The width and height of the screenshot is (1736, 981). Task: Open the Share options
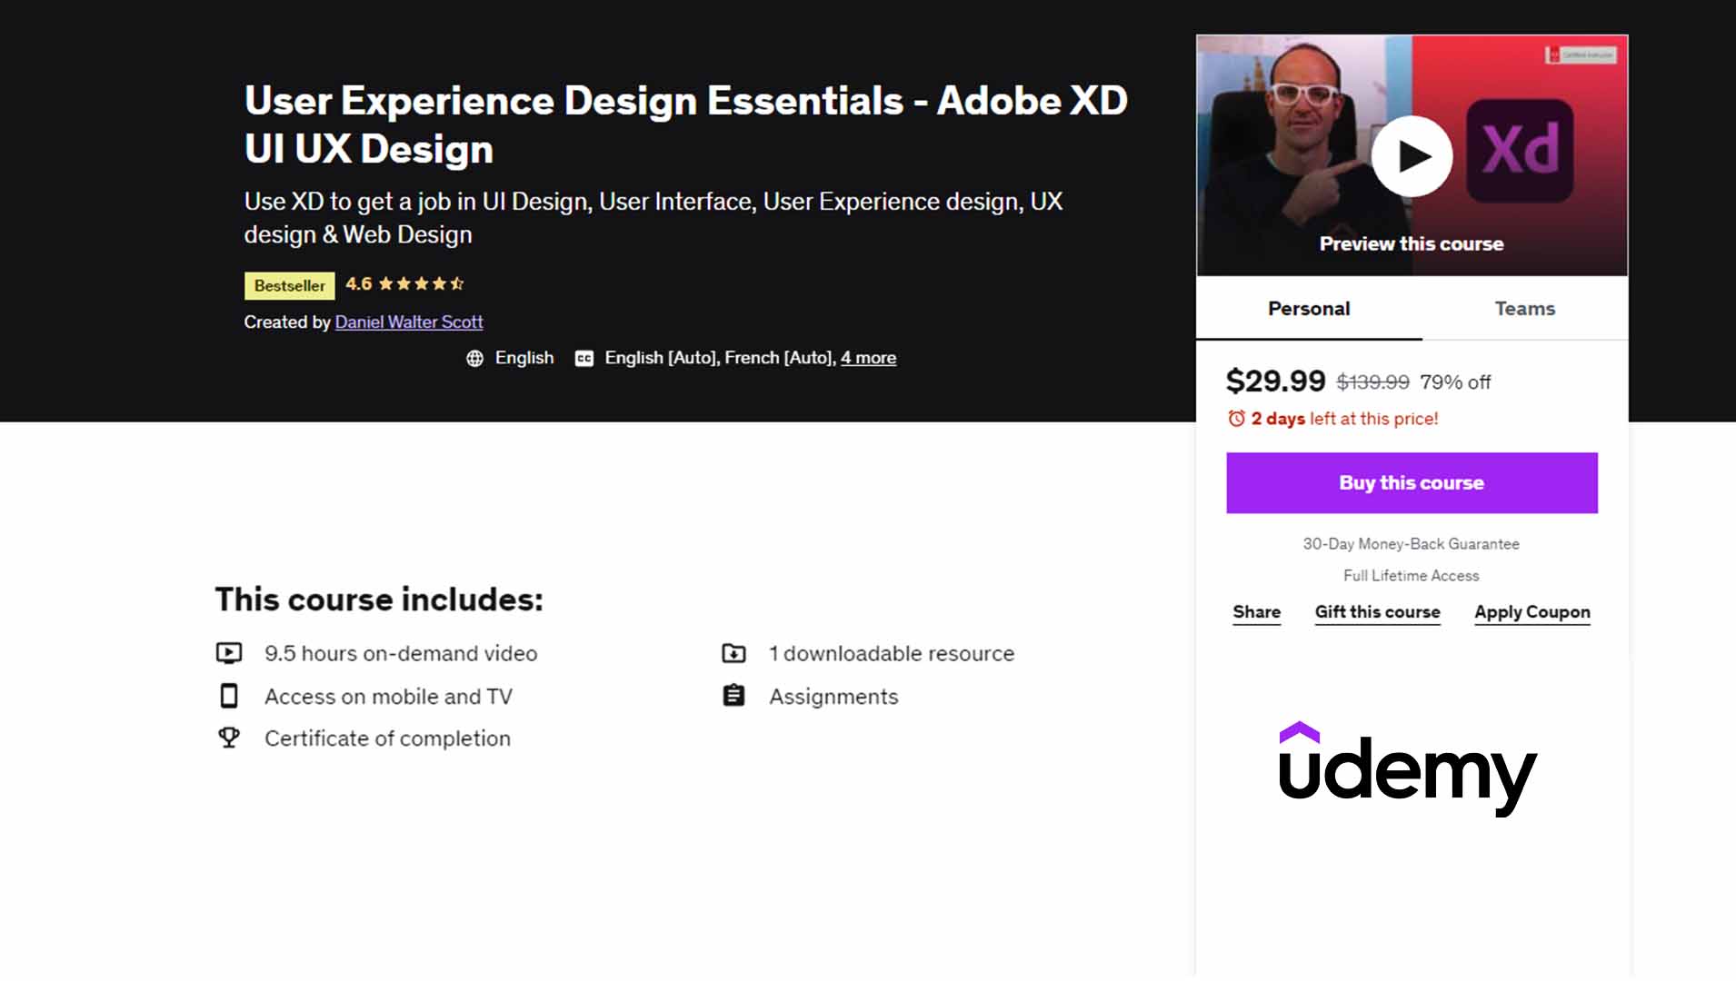tap(1256, 611)
